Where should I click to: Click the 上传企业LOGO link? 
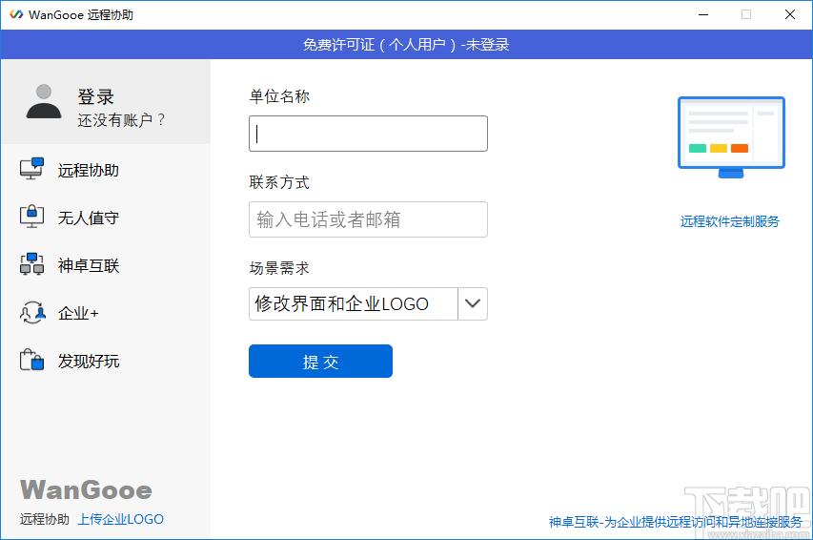[120, 519]
